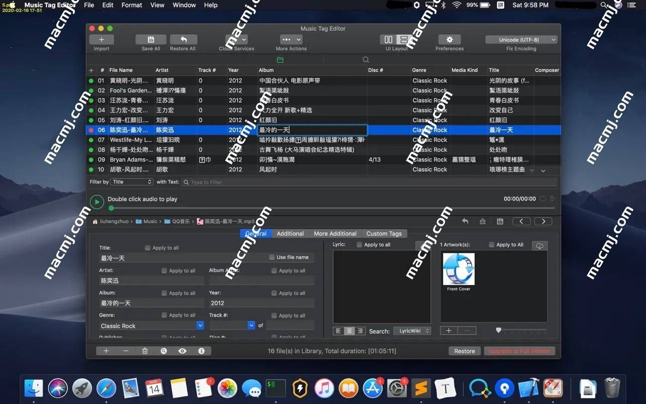
Task: Check Album Apply to all
Action: 164,293
